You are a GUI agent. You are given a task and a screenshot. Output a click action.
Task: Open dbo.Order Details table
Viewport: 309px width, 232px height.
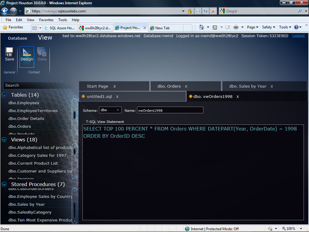pyautogui.click(x=26, y=118)
